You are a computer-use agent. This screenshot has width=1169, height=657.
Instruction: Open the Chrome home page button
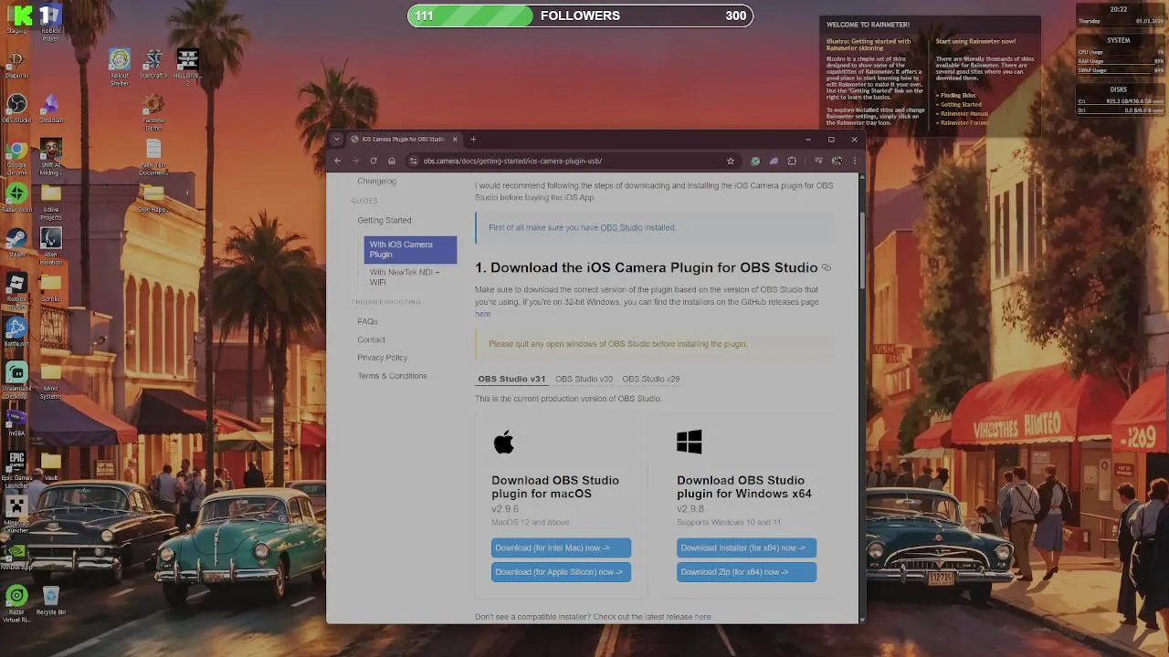coord(392,161)
